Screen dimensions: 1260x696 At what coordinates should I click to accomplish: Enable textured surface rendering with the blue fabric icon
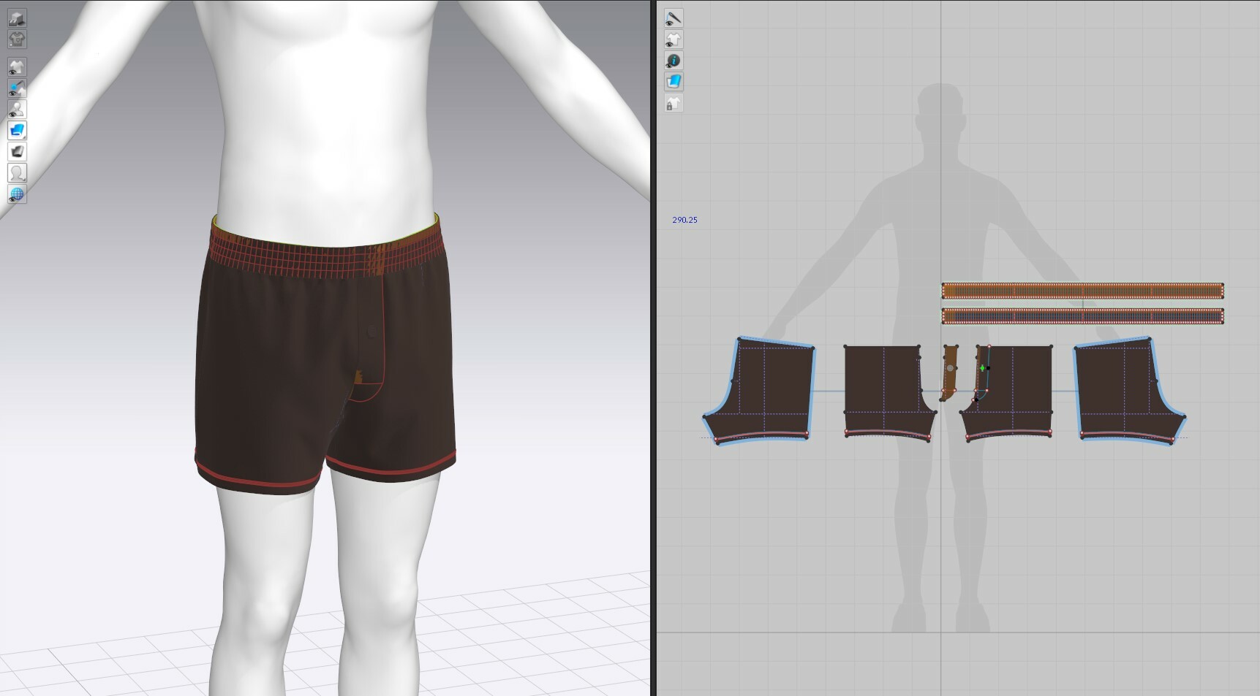pyautogui.click(x=17, y=131)
